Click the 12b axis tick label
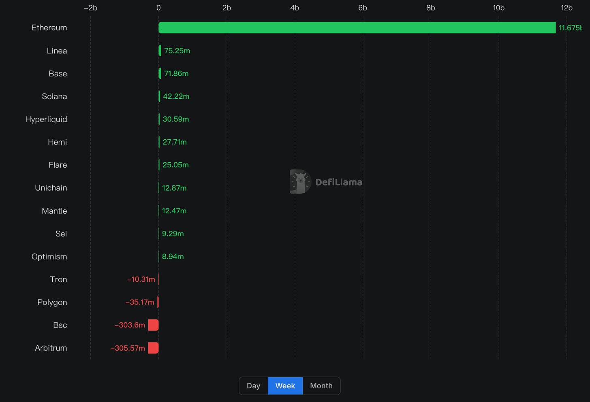The width and height of the screenshot is (590, 402). pos(566,8)
